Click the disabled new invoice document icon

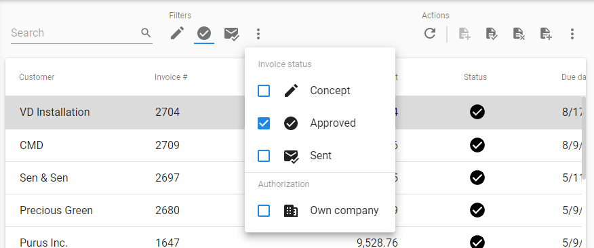click(x=464, y=34)
